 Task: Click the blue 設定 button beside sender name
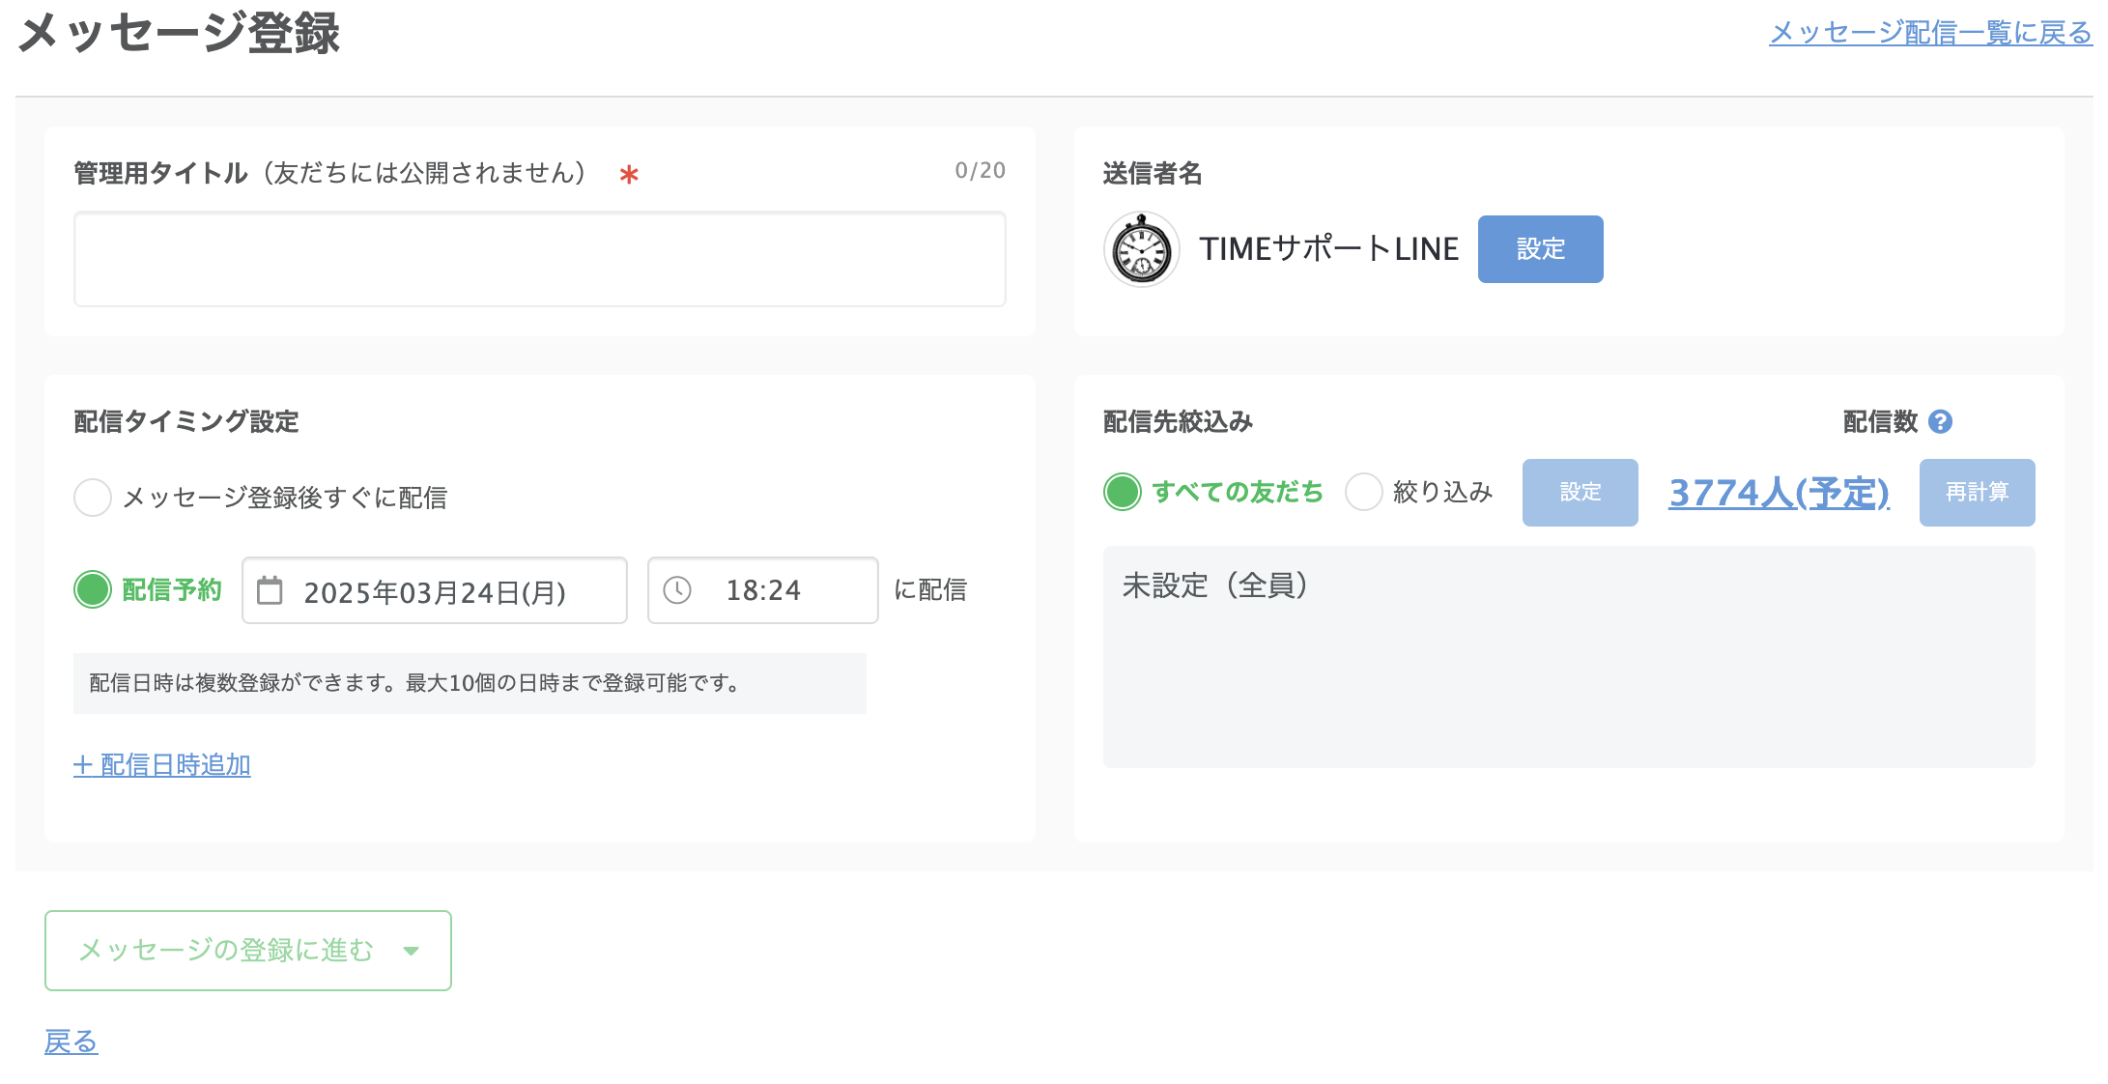point(1540,249)
